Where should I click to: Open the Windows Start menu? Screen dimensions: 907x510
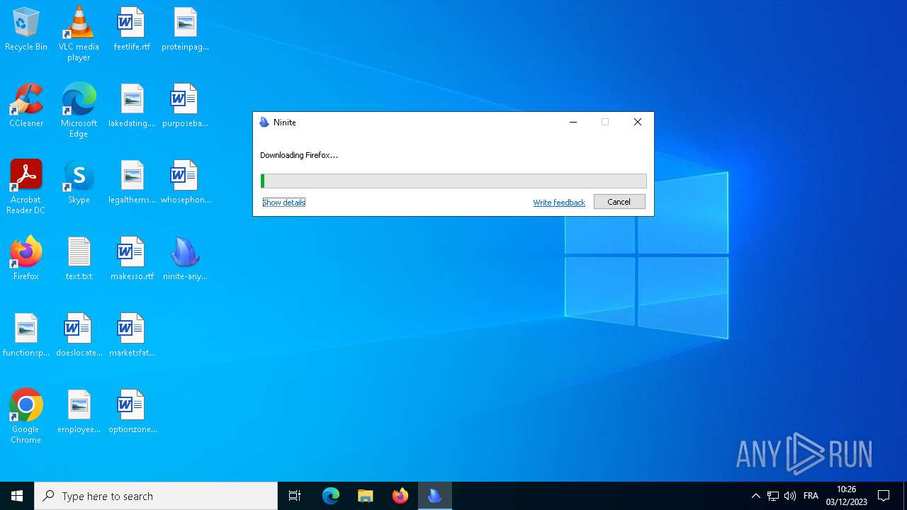(x=17, y=496)
